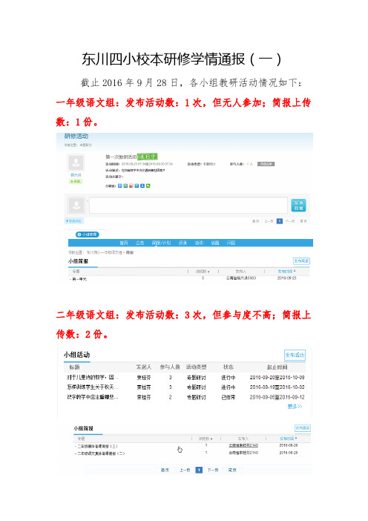Image resolution: width=368 pixels, height=521 pixels.
Task: Open the activity 怎样训练学生关于秋天
Action: (92, 387)
